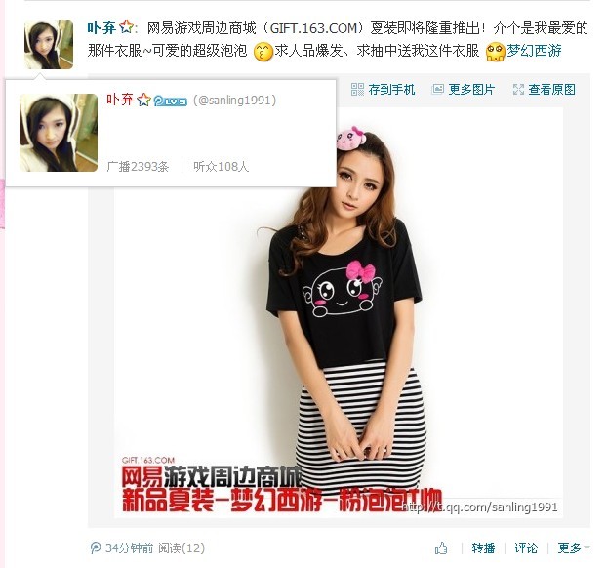Click the thumbs-up like icon
The image size is (607, 568).
(441, 548)
